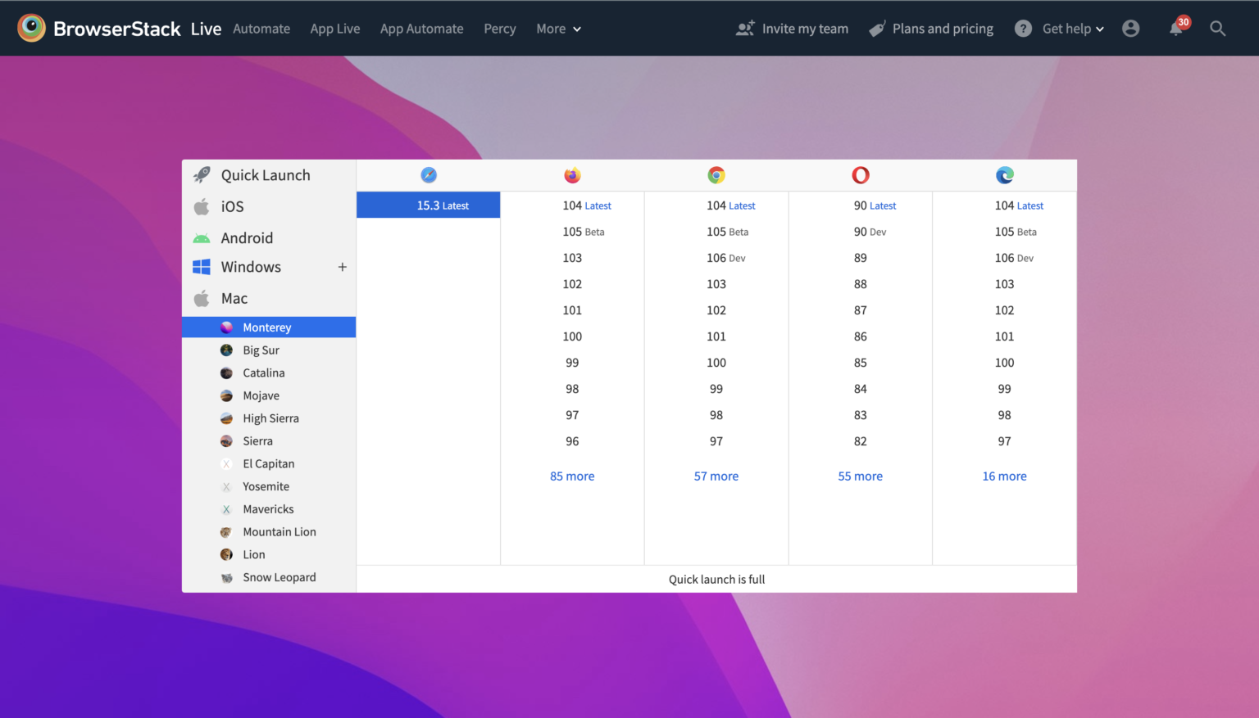Image resolution: width=1259 pixels, height=718 pixels.
Task: Switch to the Automate tab
Action: click(261, 29)
